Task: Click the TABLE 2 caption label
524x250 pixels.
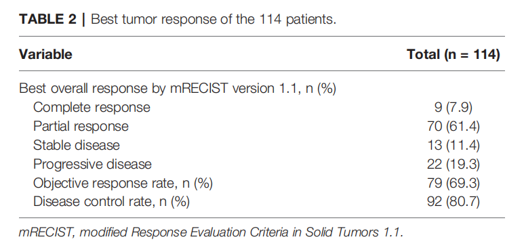Action: coord(47,20)
